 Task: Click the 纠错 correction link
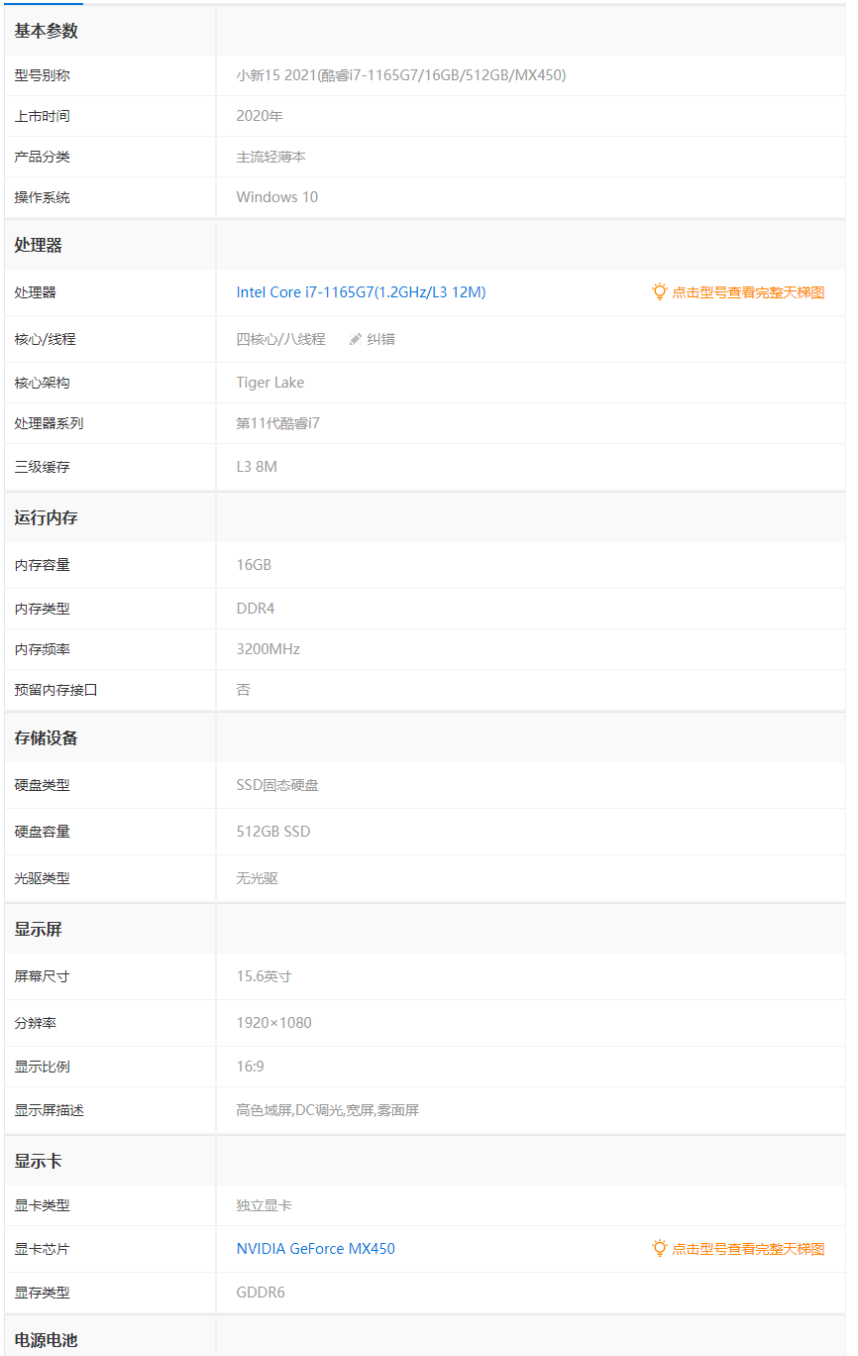(x=381, y=339)
